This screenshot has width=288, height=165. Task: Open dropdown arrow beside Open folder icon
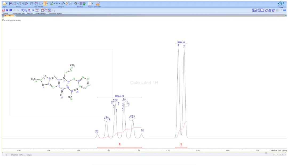pos(7,4)
